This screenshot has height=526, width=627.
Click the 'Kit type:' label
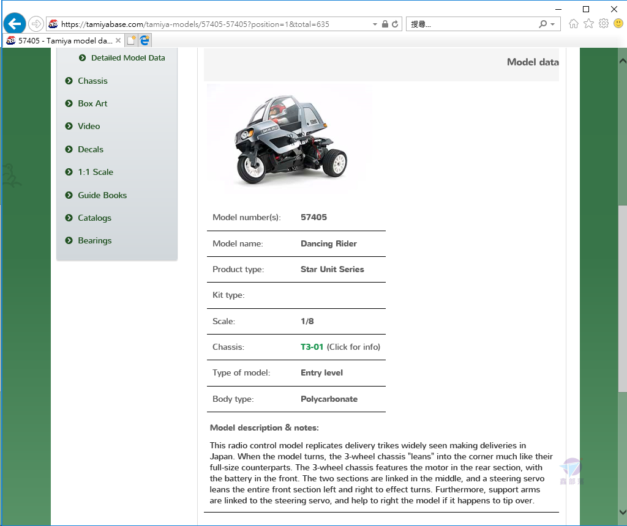[228, 295]
